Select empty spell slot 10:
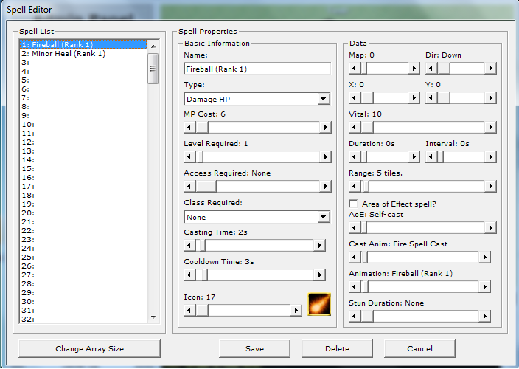 [x=83, y=124]
